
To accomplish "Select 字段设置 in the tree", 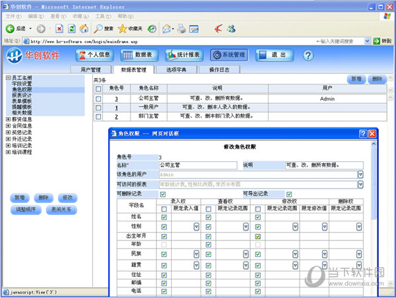I will 22,84.
